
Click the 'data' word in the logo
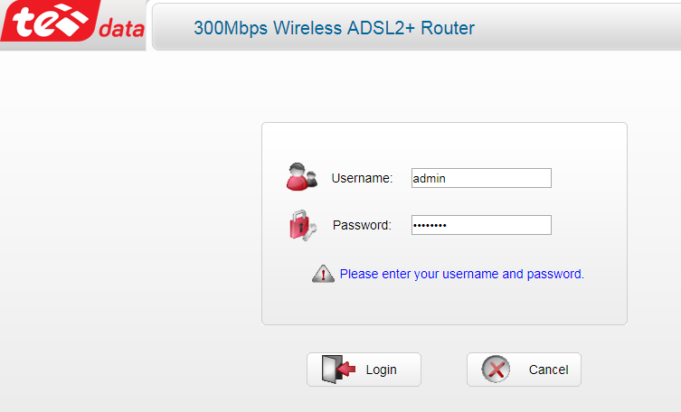[x=120, y=29]
